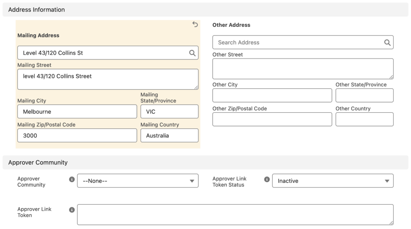Click the Other Country field
This screenshot has height=229, width=411.
pyautogui.click(x=365, y=119)
